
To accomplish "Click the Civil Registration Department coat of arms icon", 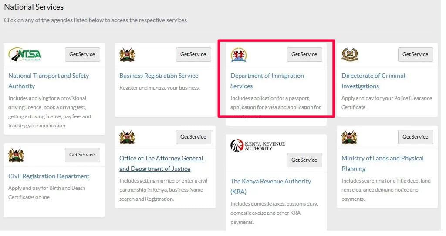I will pos(16,155).
